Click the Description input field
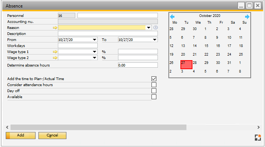The height and width of the screenshot is (147, 265). pyautogui.click(x=108, y=33)
